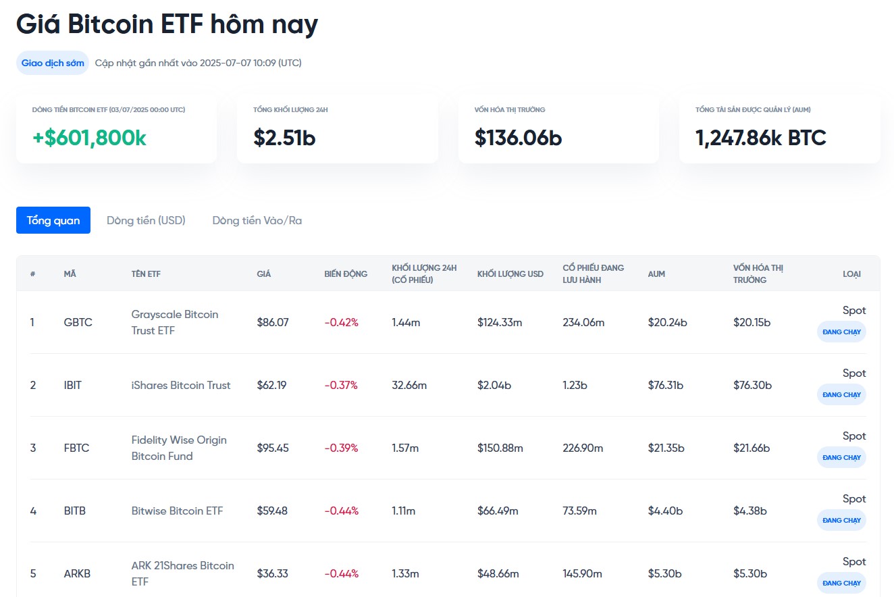894x597 pixels.
Task: Click the -0.39% change for FBTC
Action: coord(342,448)
